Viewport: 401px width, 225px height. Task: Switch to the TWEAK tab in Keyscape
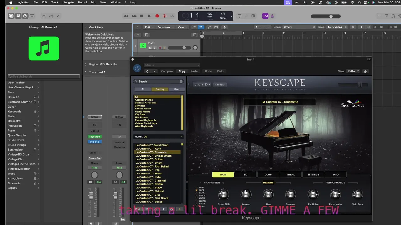coord(291,175)
